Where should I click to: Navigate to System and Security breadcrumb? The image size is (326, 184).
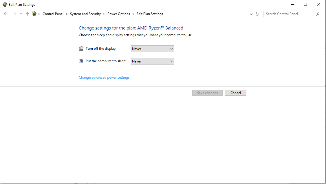tap(85, 14)
